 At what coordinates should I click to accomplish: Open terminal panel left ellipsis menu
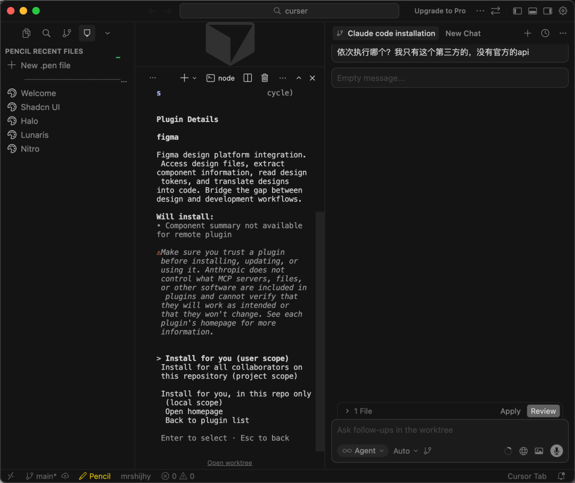(x=153, y=78)
